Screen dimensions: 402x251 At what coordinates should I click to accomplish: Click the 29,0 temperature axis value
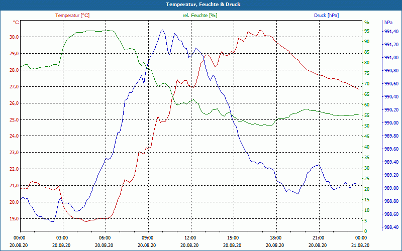(x=14, y=54)
